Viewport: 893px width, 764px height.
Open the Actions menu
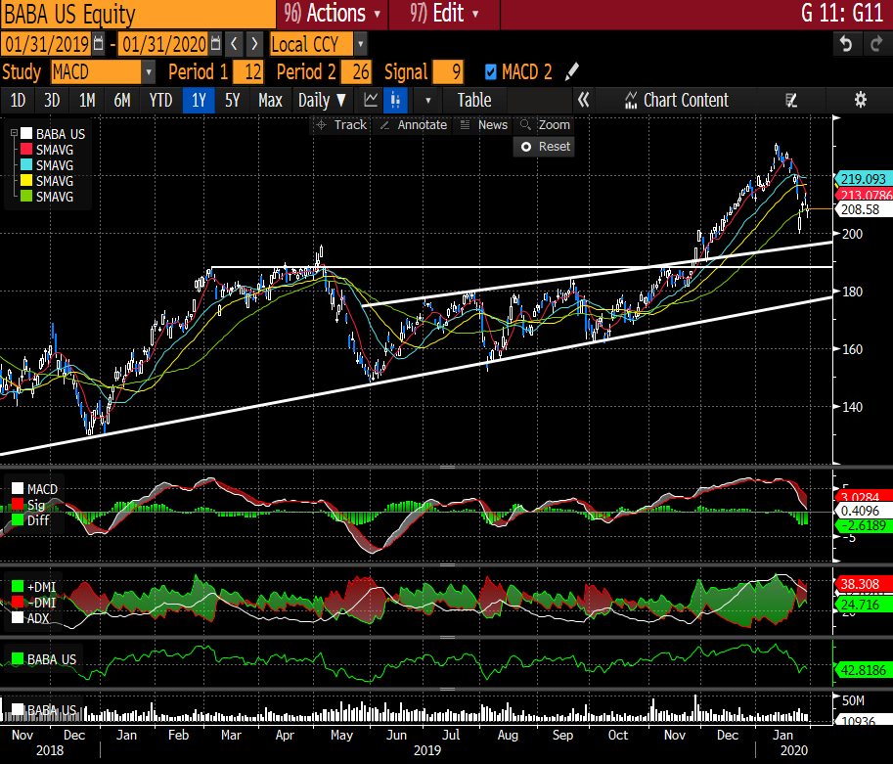tap(332, 14)
